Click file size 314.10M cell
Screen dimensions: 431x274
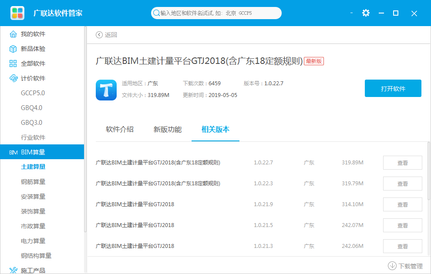[352, 204]
